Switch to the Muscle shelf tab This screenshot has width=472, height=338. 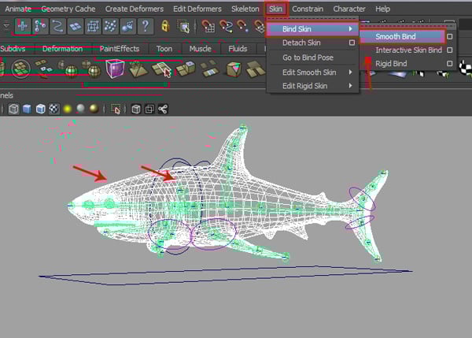pyautogui.click(x=200, y=49)
